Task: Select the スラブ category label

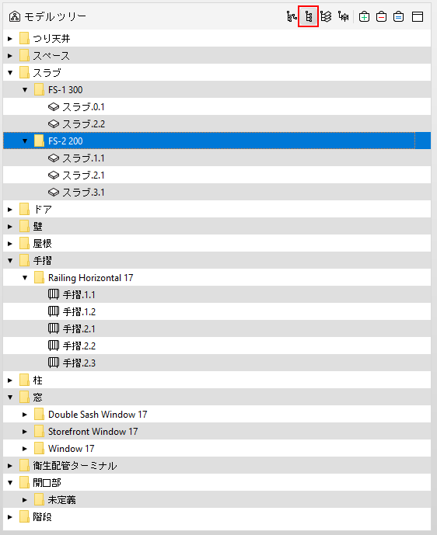Action: tap(47, 73)
